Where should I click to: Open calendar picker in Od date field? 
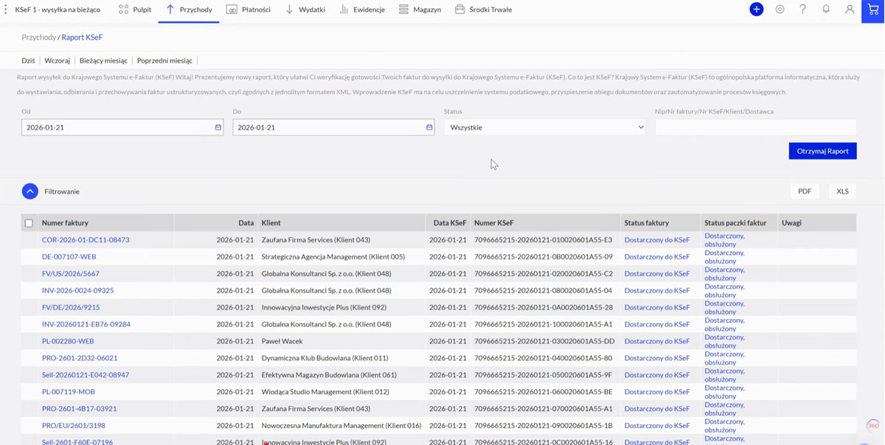pos(218,127)
